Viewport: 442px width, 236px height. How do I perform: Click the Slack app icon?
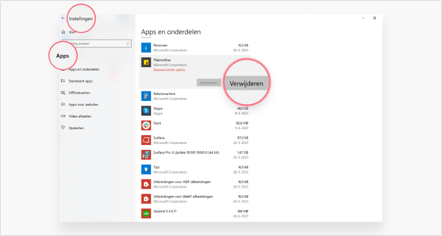tap(146, 126)
